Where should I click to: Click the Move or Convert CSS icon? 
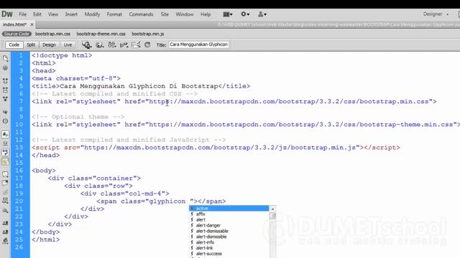coord(5,210)
